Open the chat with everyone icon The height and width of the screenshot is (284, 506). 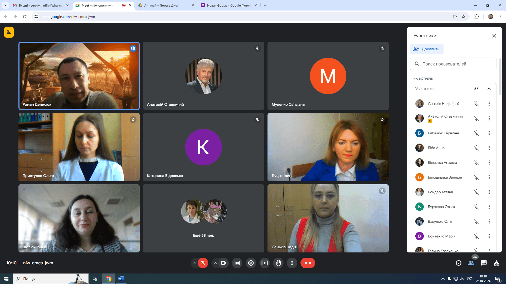(484, 263)
